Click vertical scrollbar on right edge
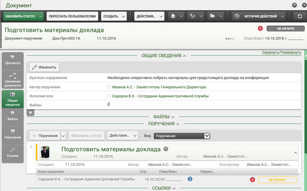The image size is (307, 191). (305, 106)
